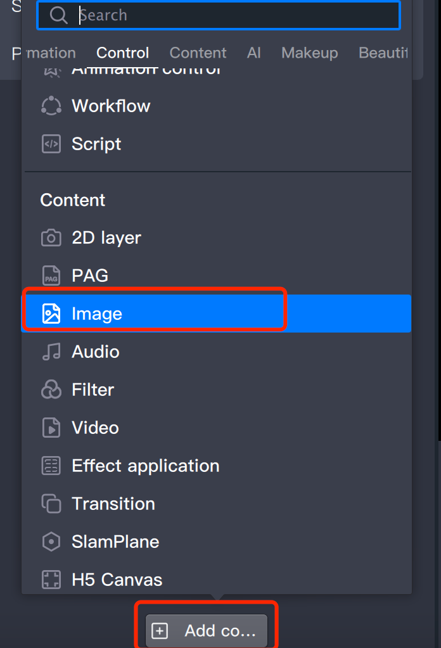Viewport: 441px width, 648px height.
Task: Open the AI category tab
Action: [x=254, y=53]
